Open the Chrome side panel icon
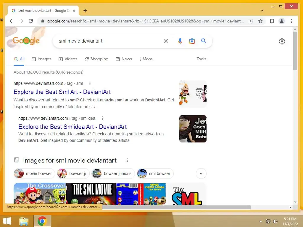The width and height of the screenshot is (303, 227). pyautogui.click(x=272, y=21)
